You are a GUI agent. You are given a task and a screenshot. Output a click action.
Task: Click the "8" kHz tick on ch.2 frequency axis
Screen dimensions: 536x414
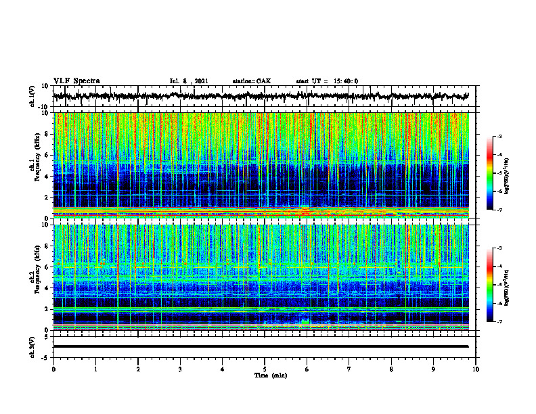pos(47,246)
